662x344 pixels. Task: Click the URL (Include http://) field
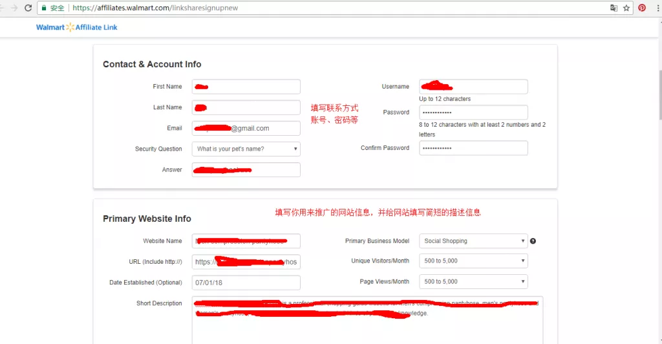(x=246, y=262)
